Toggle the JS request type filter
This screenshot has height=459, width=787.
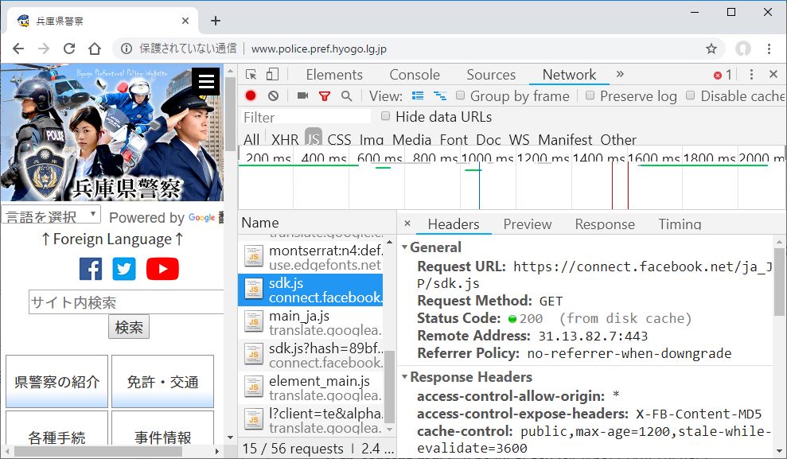[x=314, y=138]
